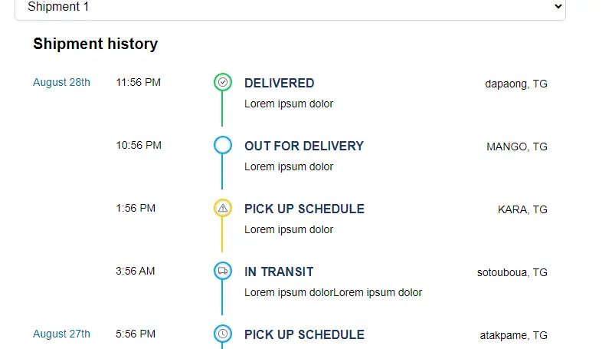Click the green Delivered checkmark icon
Screen dimensions: 612x349
point(223,82)
